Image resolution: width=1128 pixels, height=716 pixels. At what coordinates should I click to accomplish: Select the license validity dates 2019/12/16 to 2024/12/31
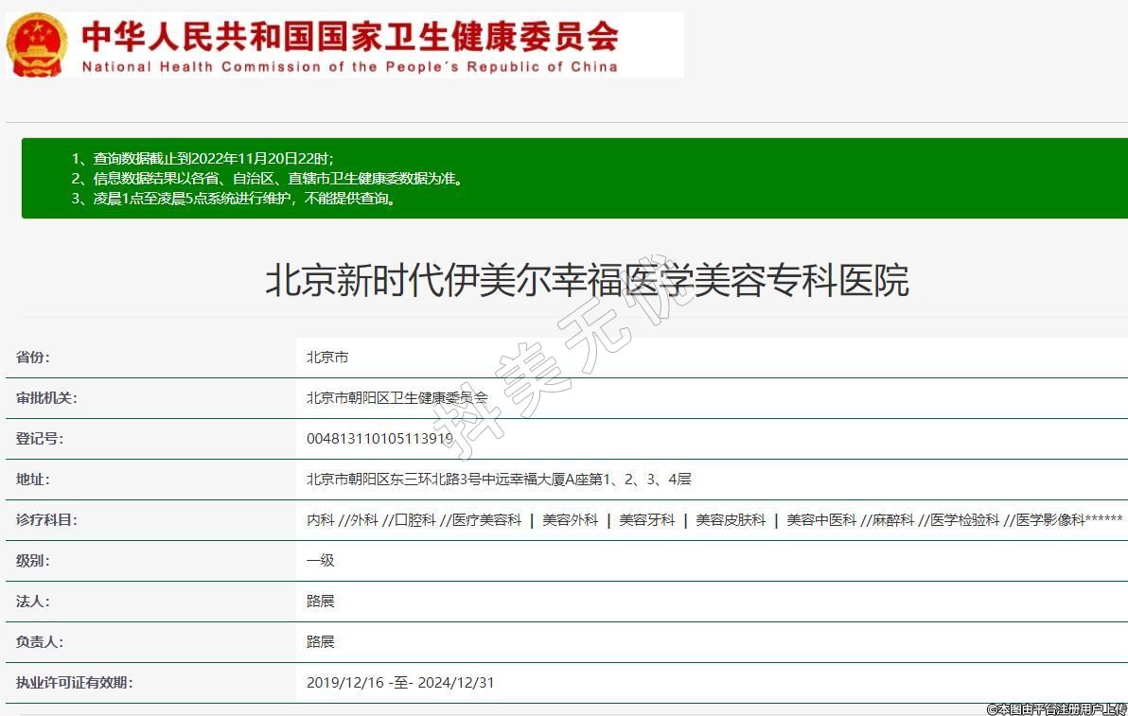400,683
